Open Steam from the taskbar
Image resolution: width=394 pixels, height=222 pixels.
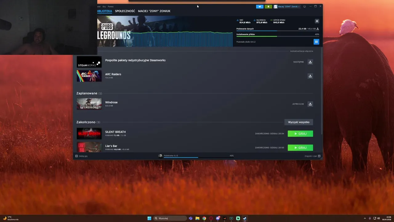(x=245, y=218)
